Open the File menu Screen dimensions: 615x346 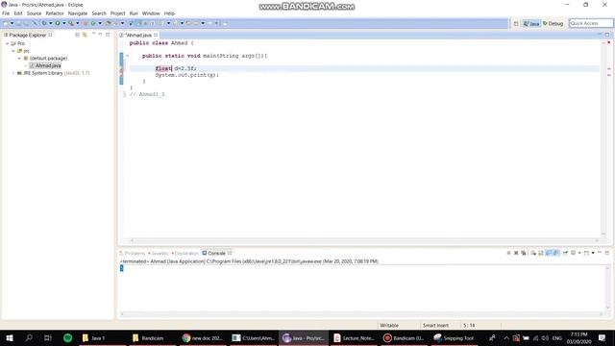pos(6,13)
